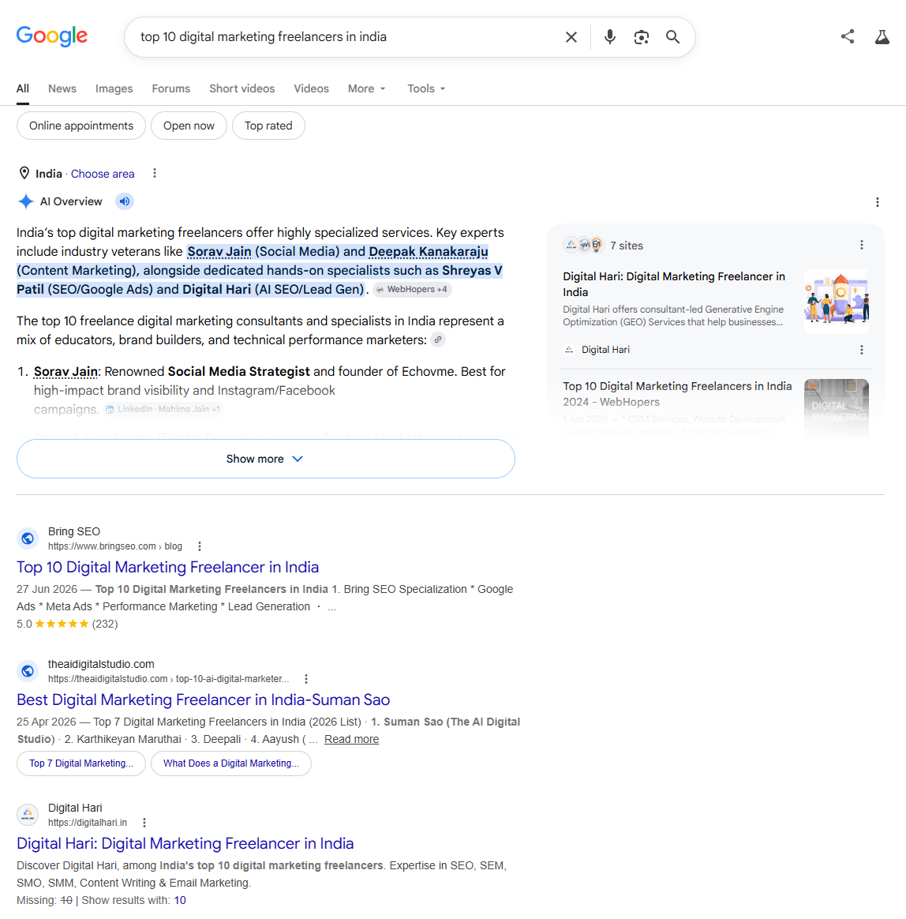Open the Deepak Kanakaraju highlighted link

pos(429,251)
